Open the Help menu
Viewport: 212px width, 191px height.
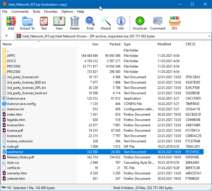(x=80, y=12)
